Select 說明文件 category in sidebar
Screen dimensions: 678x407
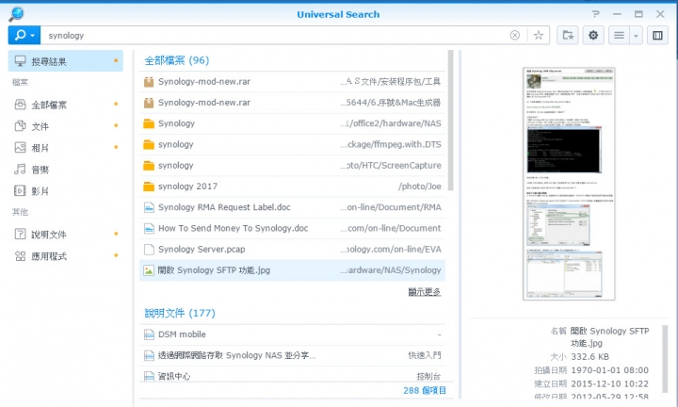point(66,234)
